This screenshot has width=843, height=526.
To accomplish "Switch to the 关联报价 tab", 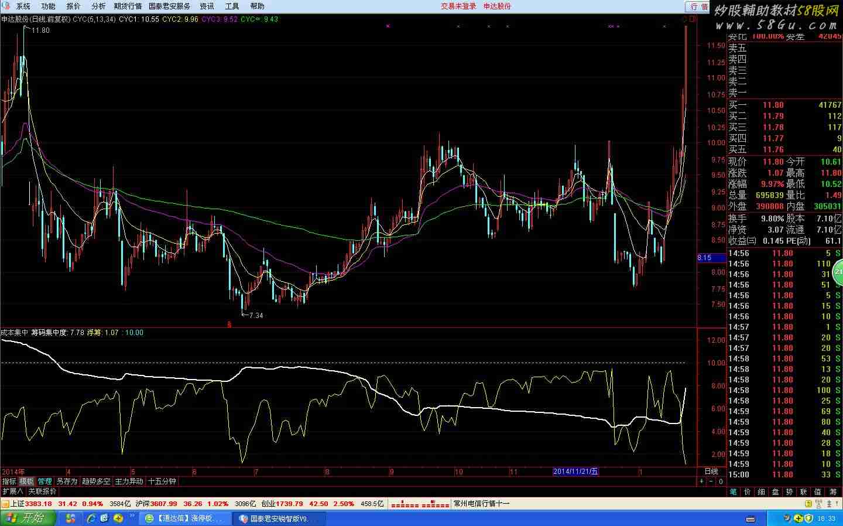I will [43, 491].
